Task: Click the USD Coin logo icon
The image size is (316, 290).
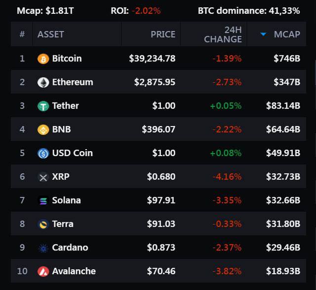Action: [43, 153]
